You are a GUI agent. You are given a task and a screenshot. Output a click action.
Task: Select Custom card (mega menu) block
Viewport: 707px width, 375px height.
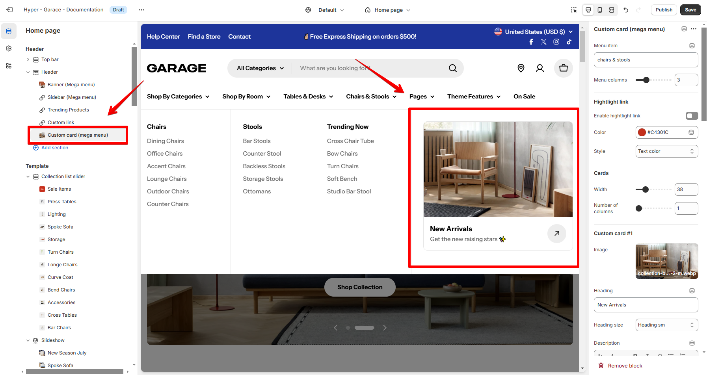click(78, 135)
